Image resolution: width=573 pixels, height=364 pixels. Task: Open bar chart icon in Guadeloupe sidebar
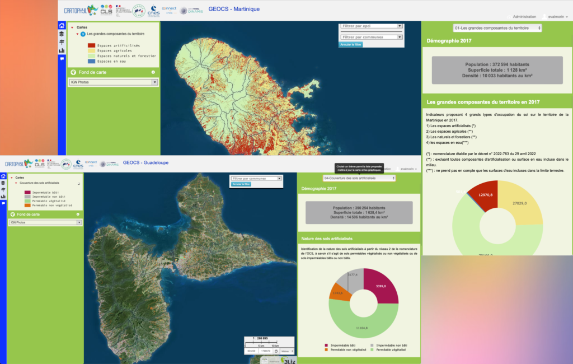(3, 197)
